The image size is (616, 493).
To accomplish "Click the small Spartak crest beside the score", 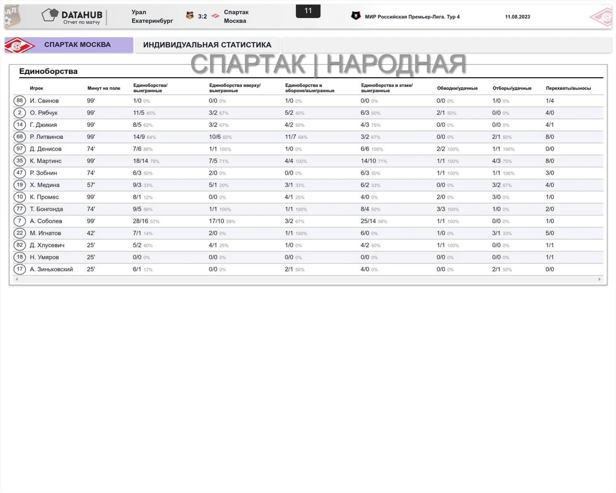I will pos(216,16).
